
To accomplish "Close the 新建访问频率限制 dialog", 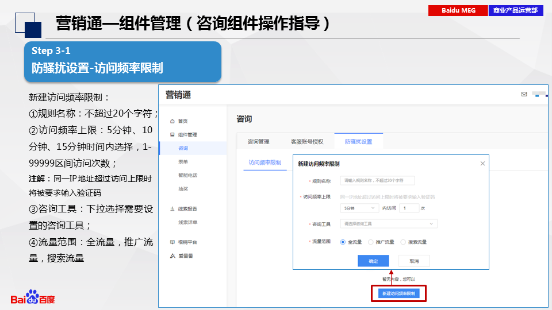I will click(x=482, y=164).
